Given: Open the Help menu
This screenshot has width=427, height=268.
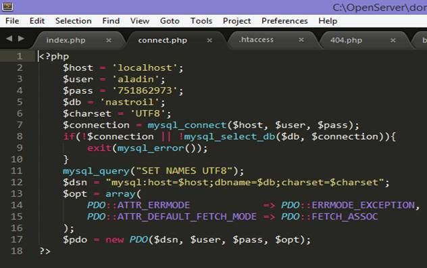Looking at the screenshot, I should point(328,21).
